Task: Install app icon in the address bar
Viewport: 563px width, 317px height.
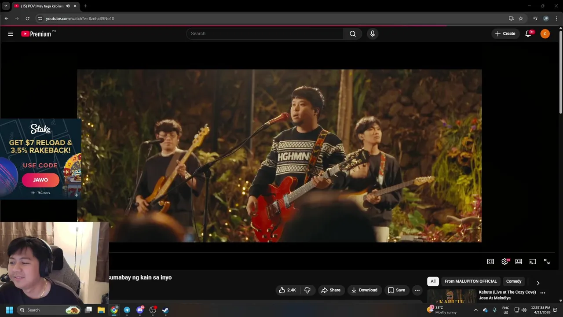Action: pyautogui.click(x=511, y=18)
